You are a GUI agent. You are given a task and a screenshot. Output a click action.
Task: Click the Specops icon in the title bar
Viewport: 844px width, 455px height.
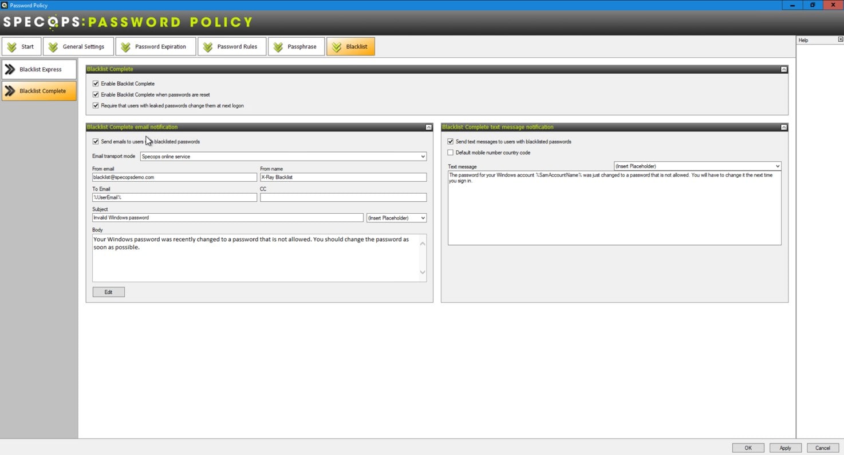click(x=5, y=5)
